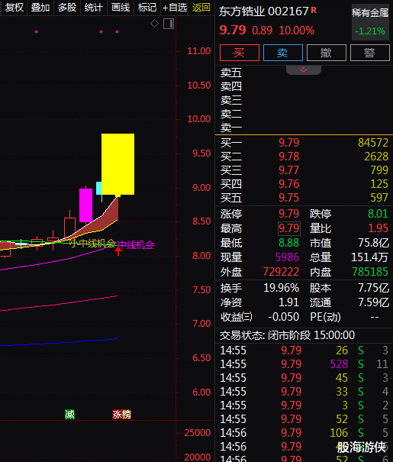Open the 复权 adjustment menu
Screen dimensions: 393x462
click(x=14, y=7)
